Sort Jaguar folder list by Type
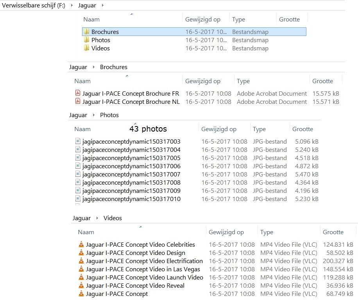This screenshot has width=358, height=308. 238,20
